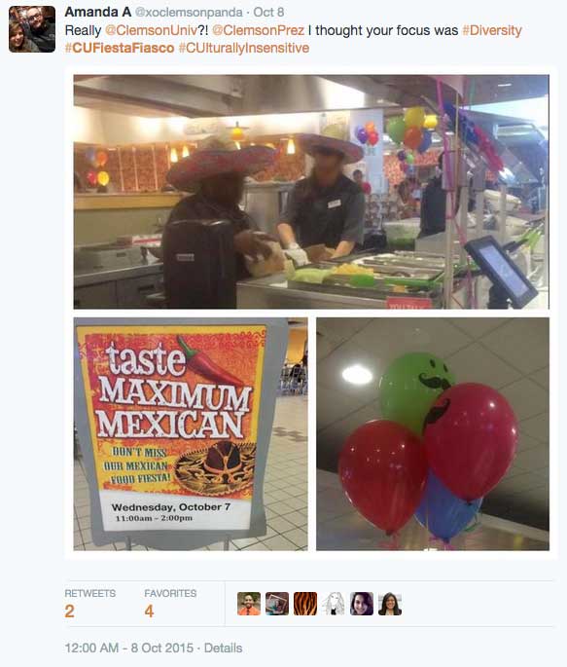Open the #CUFiestaFiasco hashtag

click(x=120, y=48)
